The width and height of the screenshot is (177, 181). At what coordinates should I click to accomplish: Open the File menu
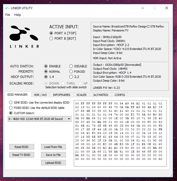pos(8,15)
